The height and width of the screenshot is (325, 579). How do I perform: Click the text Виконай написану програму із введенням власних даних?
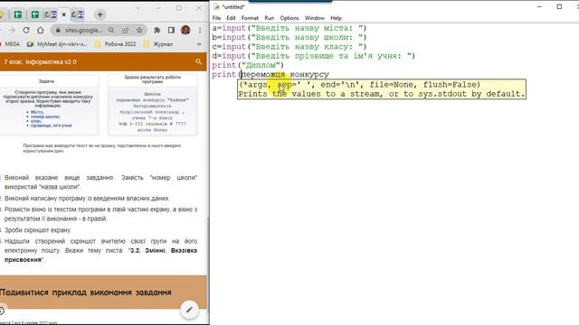point(87,199)
